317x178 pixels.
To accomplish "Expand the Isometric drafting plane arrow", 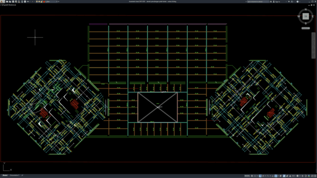I will tap(270, 176).
